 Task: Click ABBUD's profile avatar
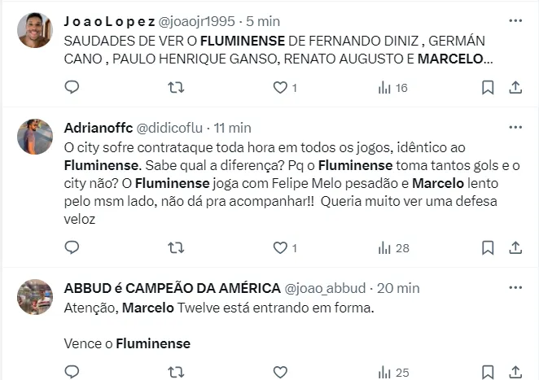pos(35,297)
